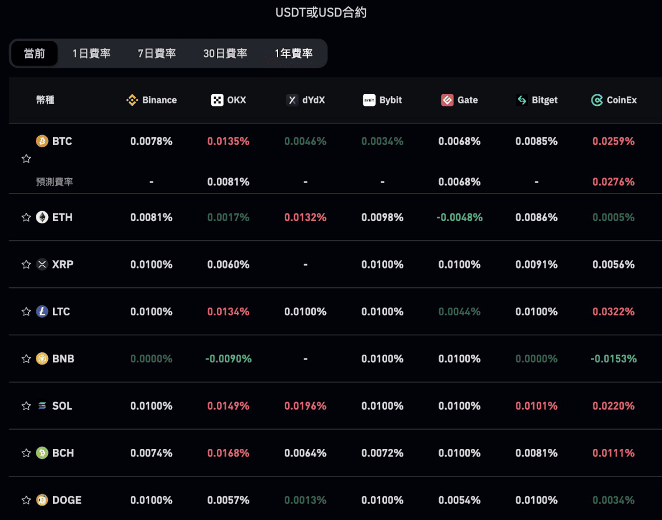Toggle the favorite star next to BTC

(x=26, y=158)
